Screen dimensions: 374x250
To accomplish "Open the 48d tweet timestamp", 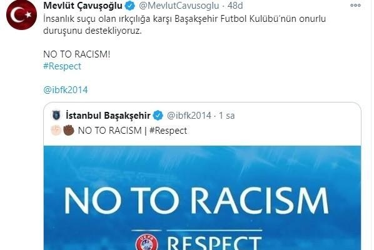I will pos(235,6).
